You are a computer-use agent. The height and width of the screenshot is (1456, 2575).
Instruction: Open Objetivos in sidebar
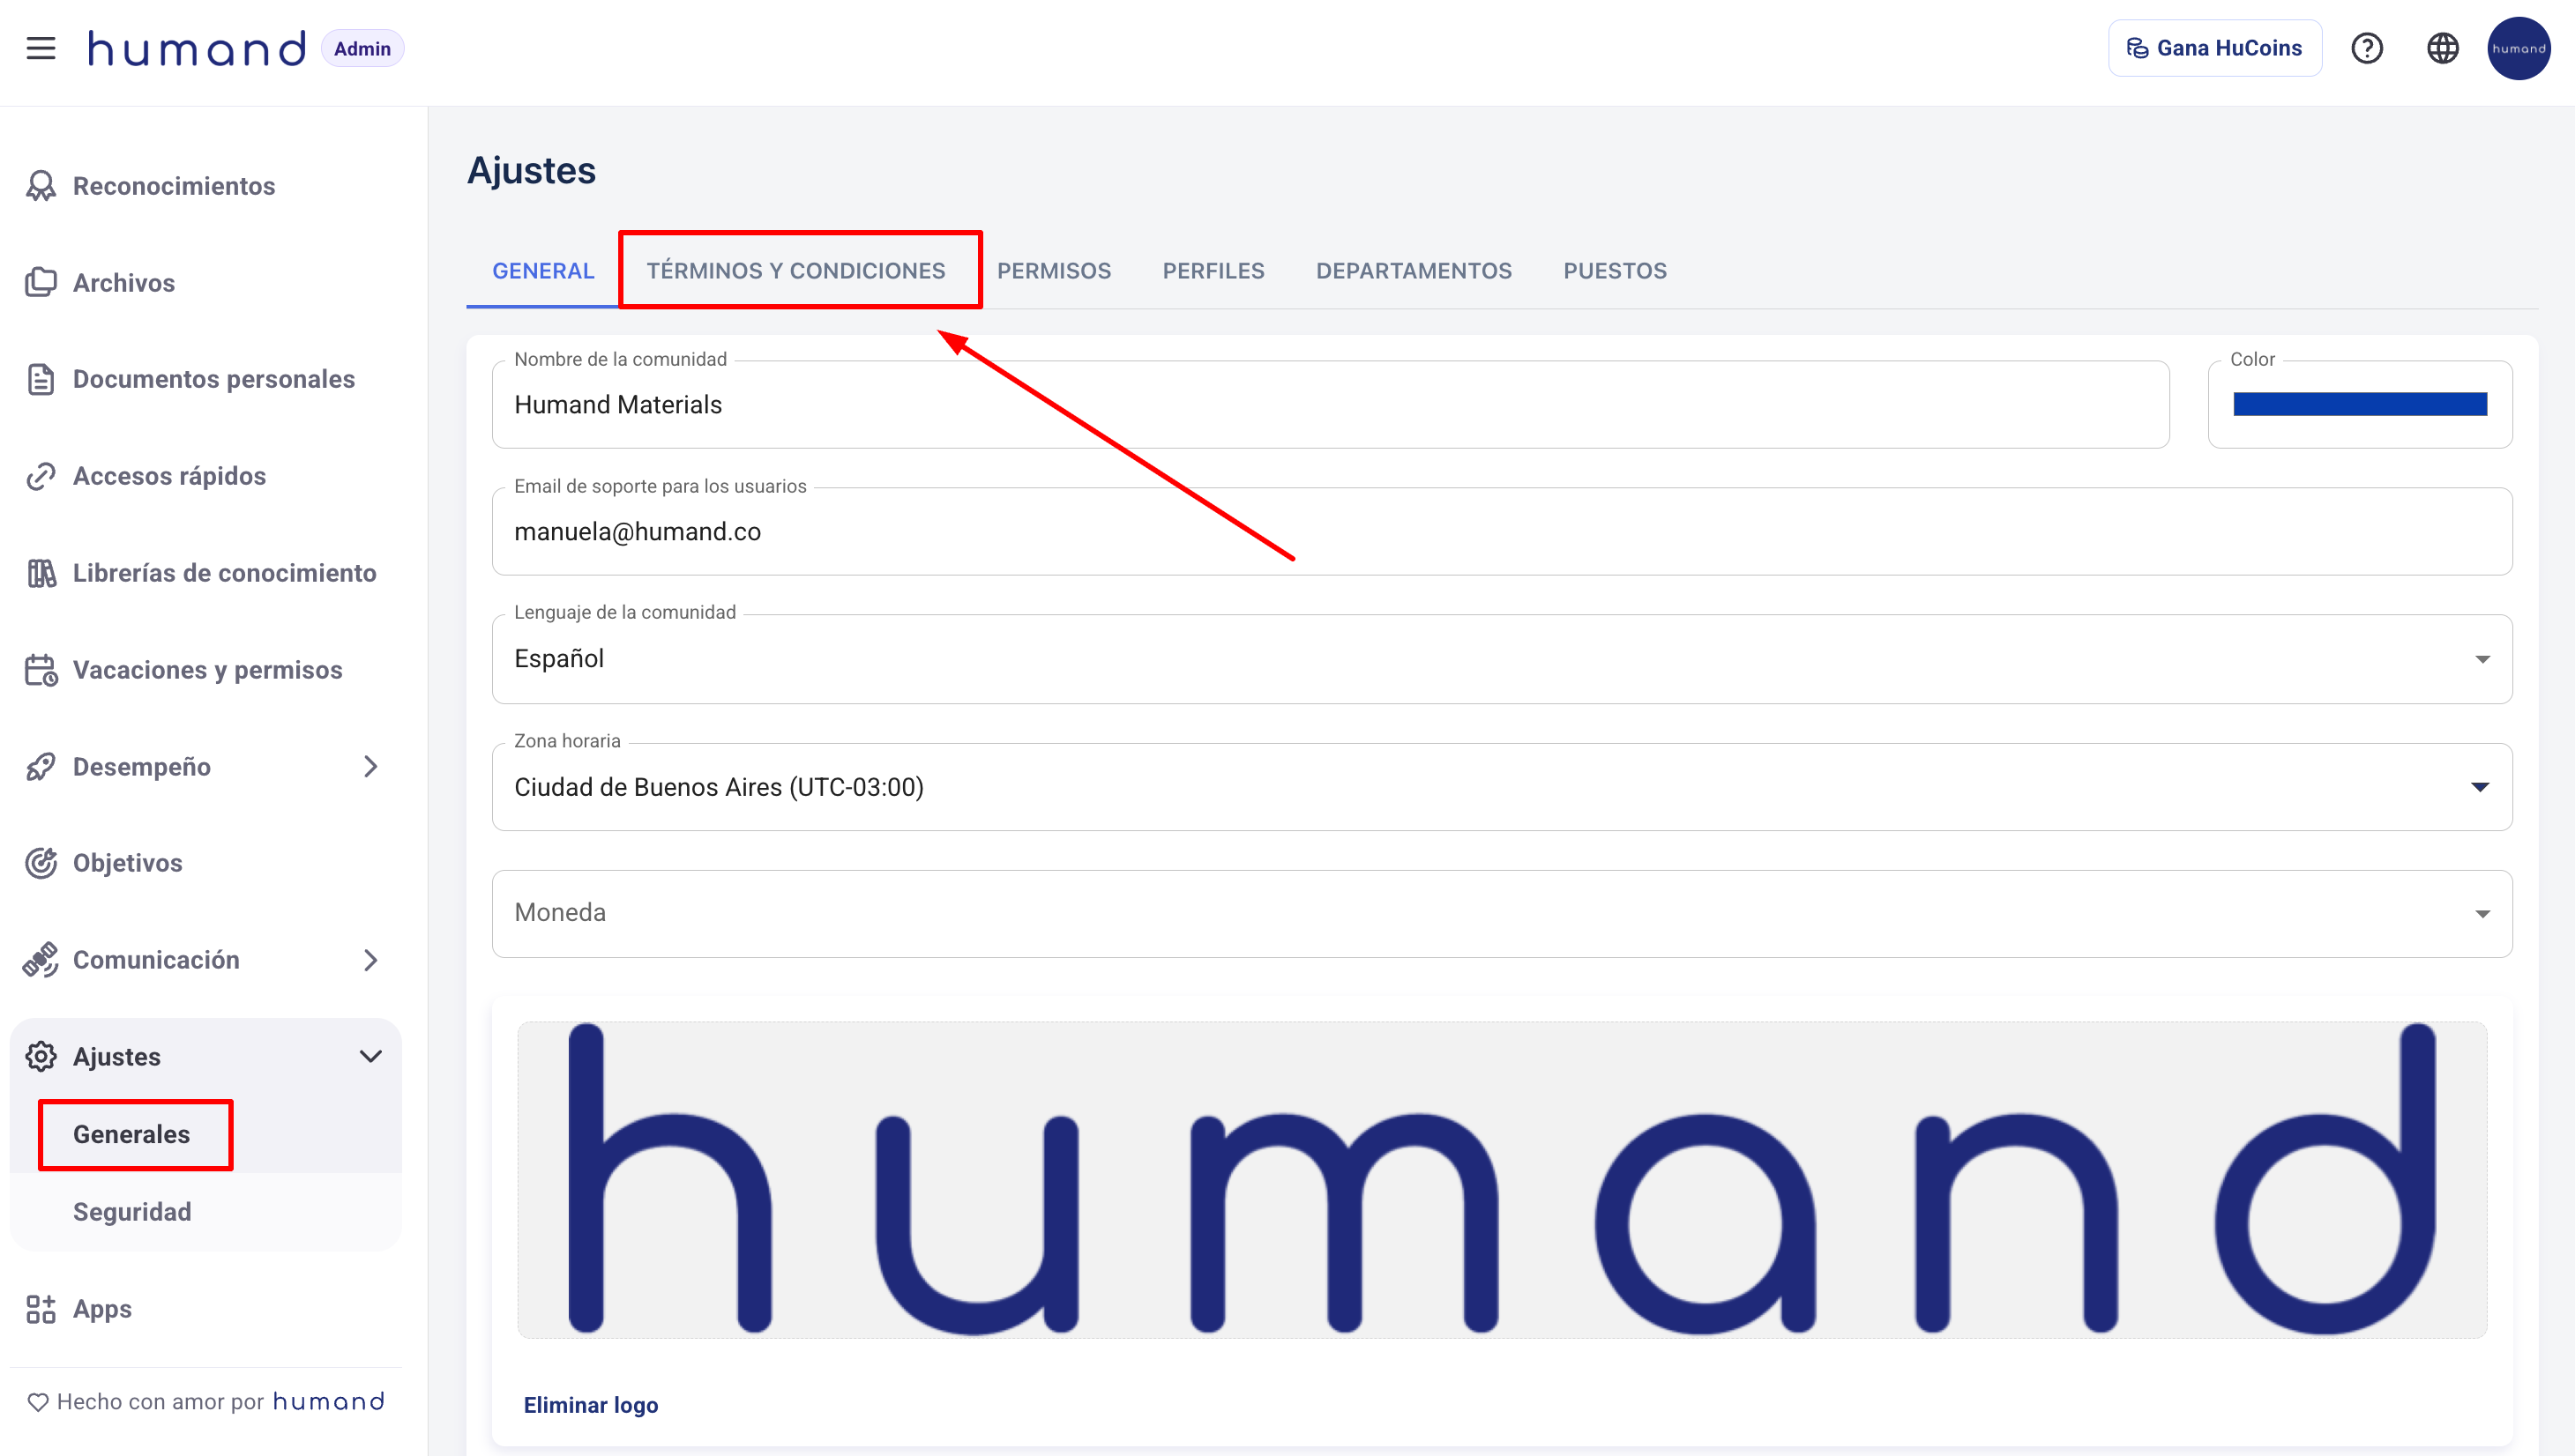(128, 863)
